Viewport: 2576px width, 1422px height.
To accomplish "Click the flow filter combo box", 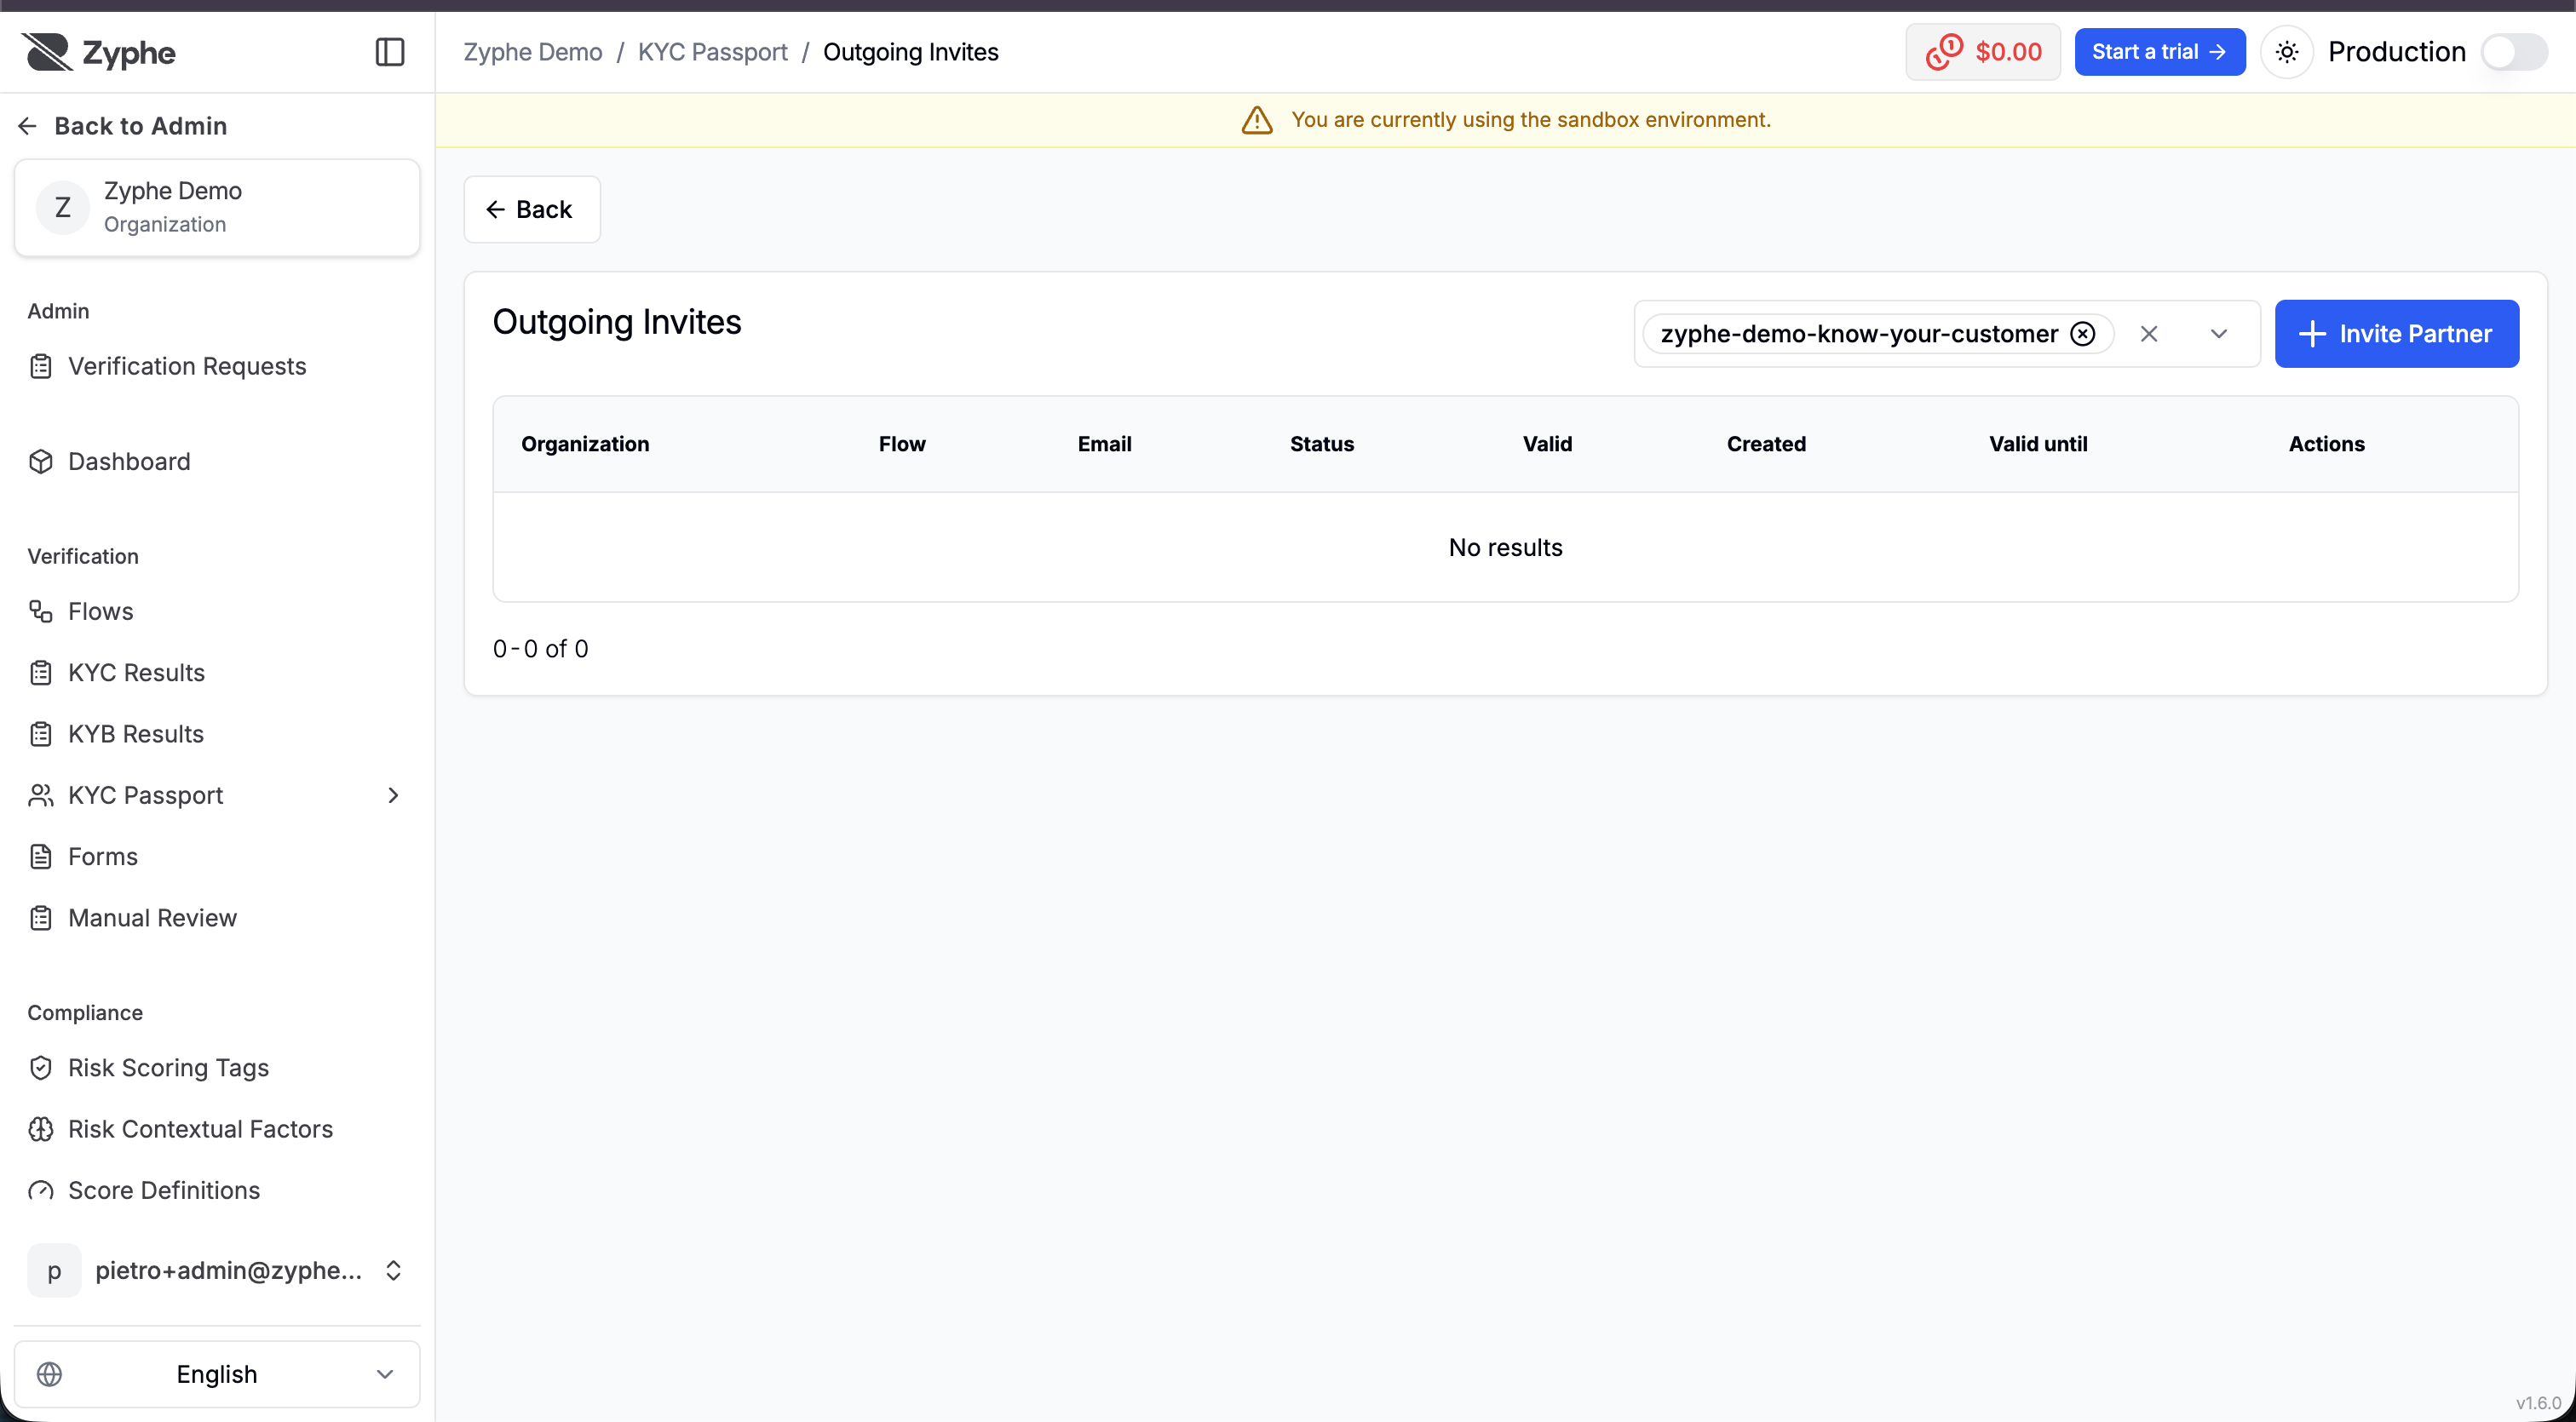I will click(x=1947, y=334).
